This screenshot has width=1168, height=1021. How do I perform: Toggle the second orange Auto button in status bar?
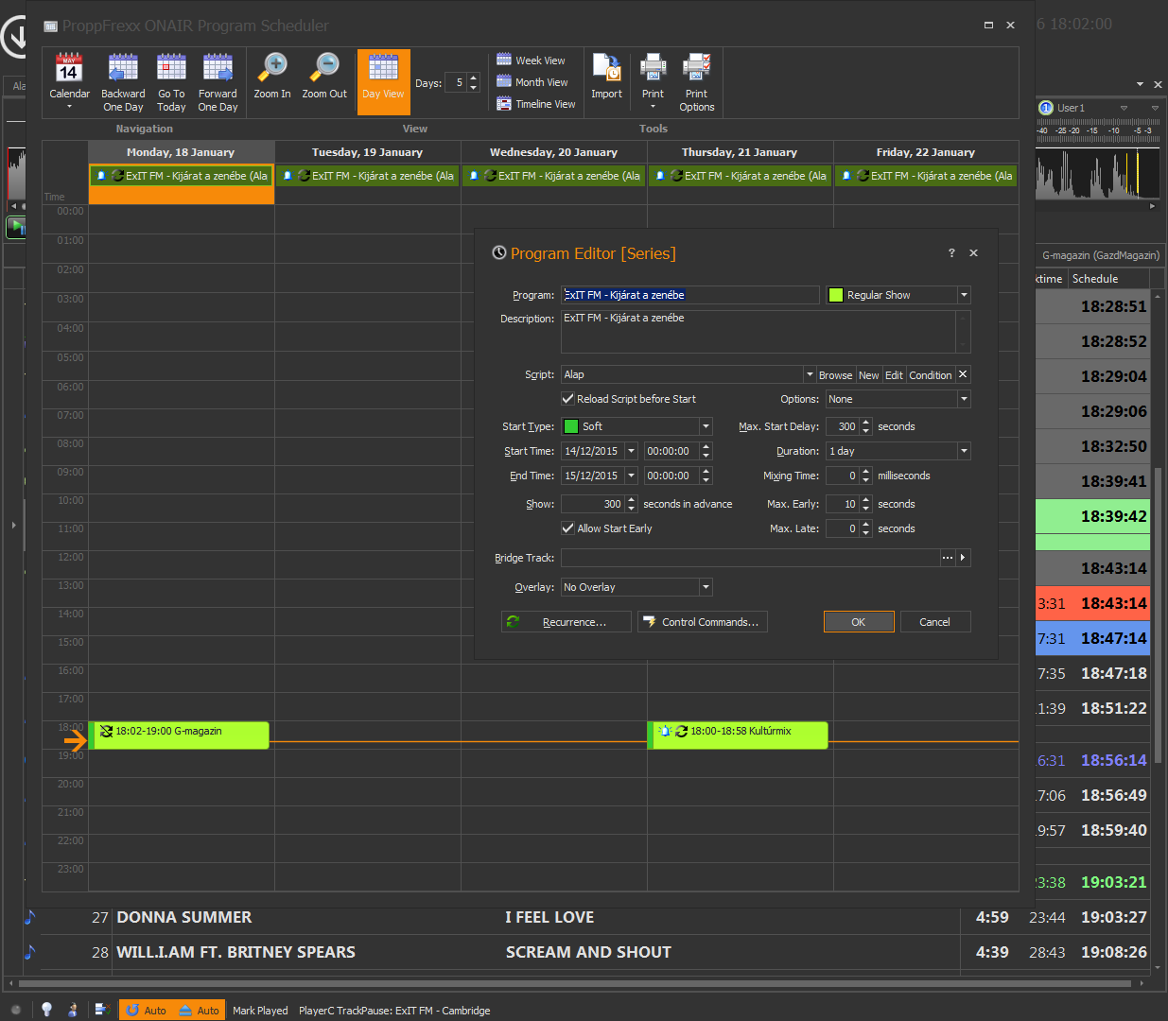point(199,1011)
